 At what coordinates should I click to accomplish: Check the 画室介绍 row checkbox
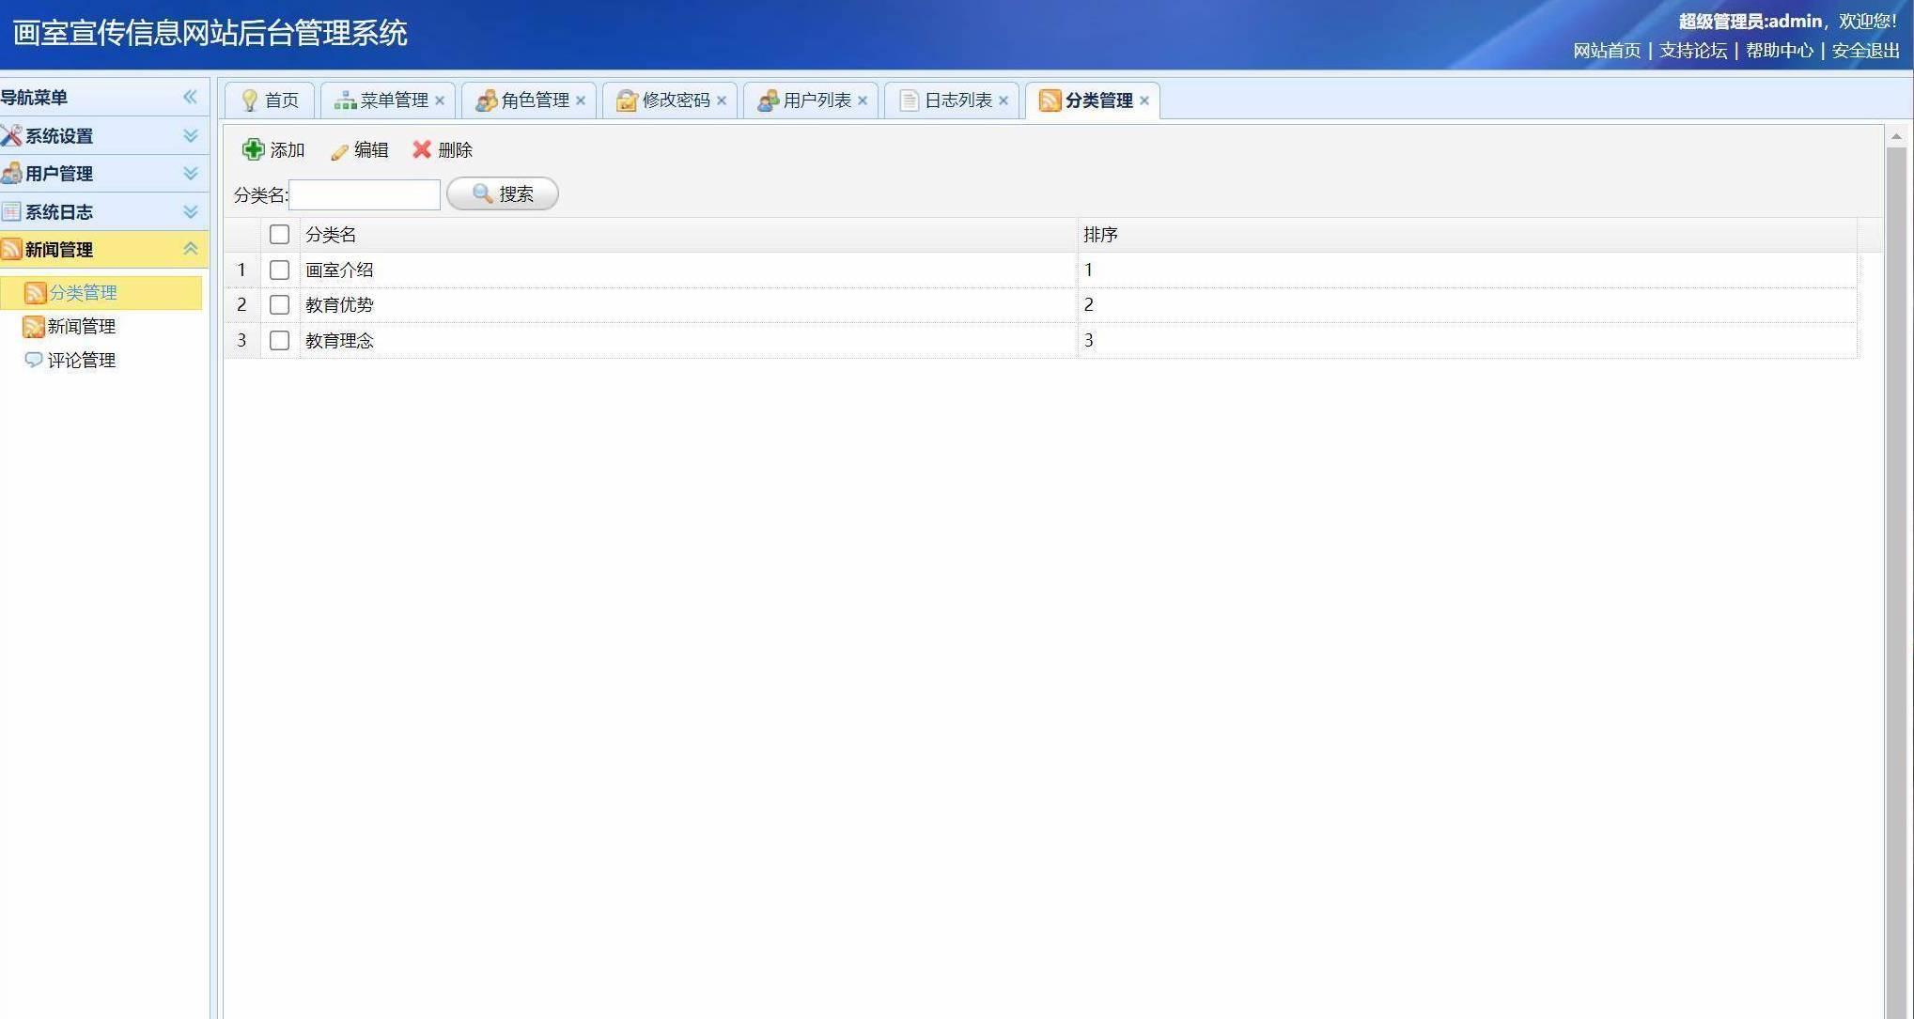coord(279,270)
